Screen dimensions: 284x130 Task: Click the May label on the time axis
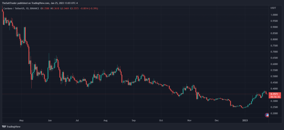coord(21,120)
